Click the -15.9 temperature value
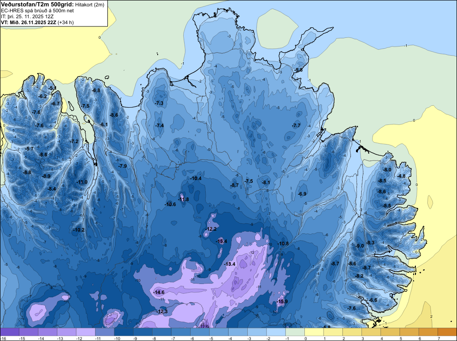Viewport: 457px width, 341px height. coord(282,301)
